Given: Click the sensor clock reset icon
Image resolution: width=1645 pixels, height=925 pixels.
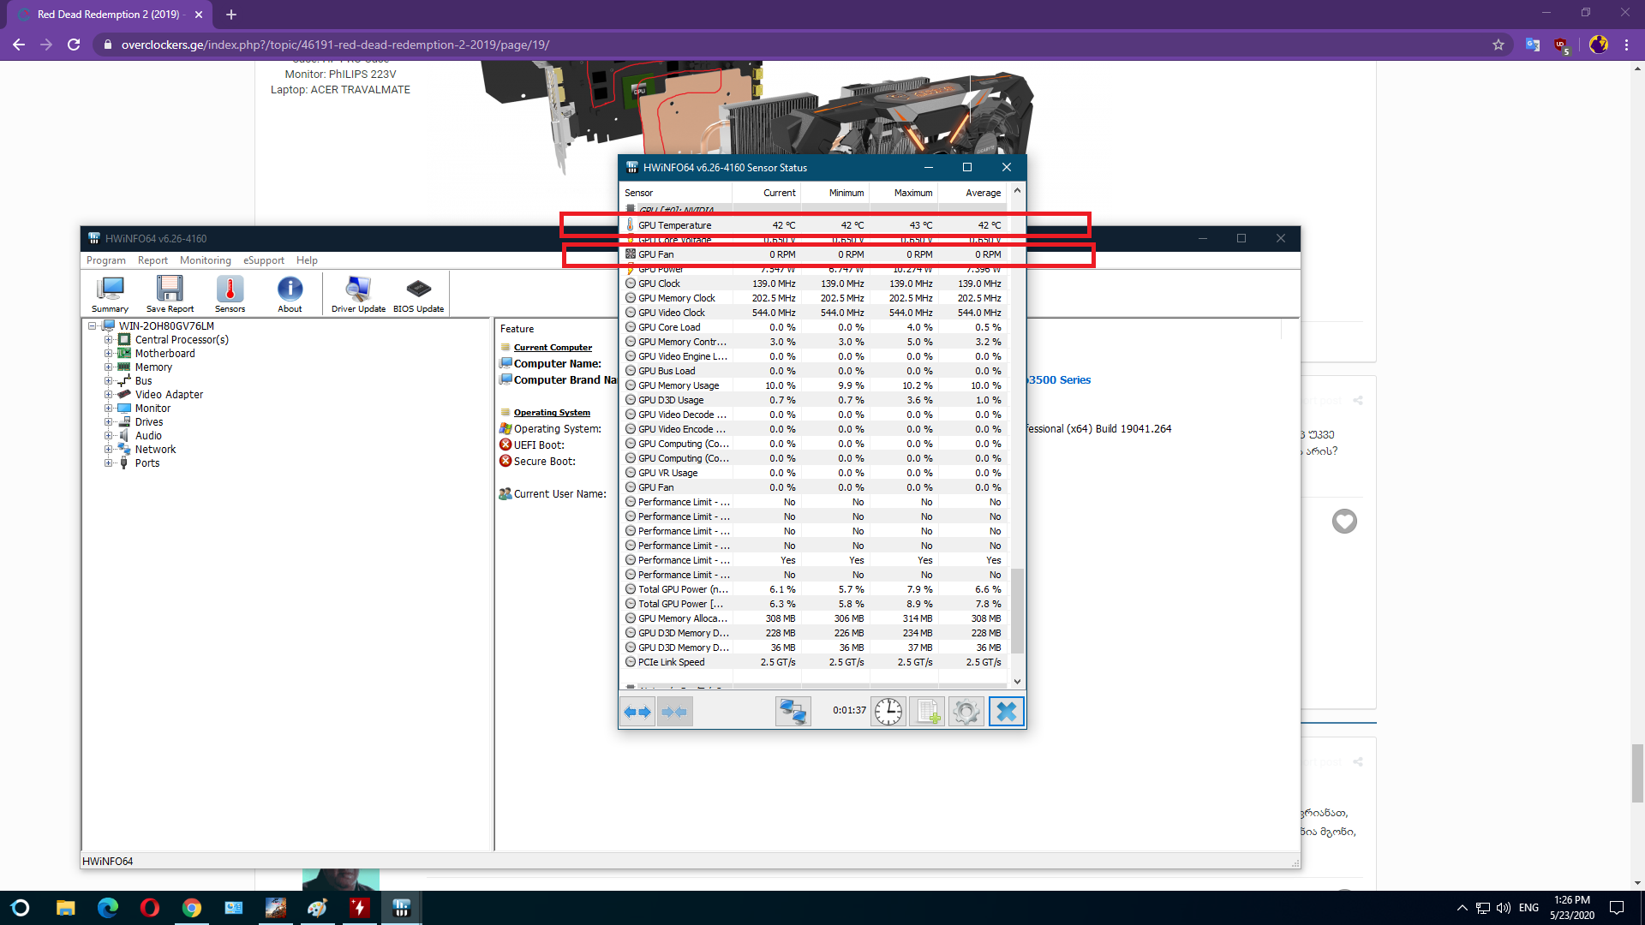Looking at the screenshot, I should click(888, 711).
